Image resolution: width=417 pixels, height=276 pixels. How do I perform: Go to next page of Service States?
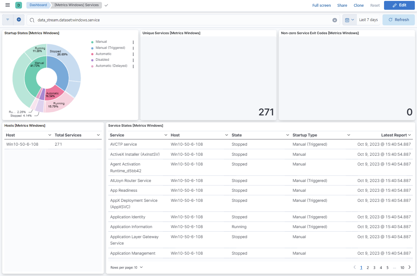pyautogui.click(x=410, y=267)
